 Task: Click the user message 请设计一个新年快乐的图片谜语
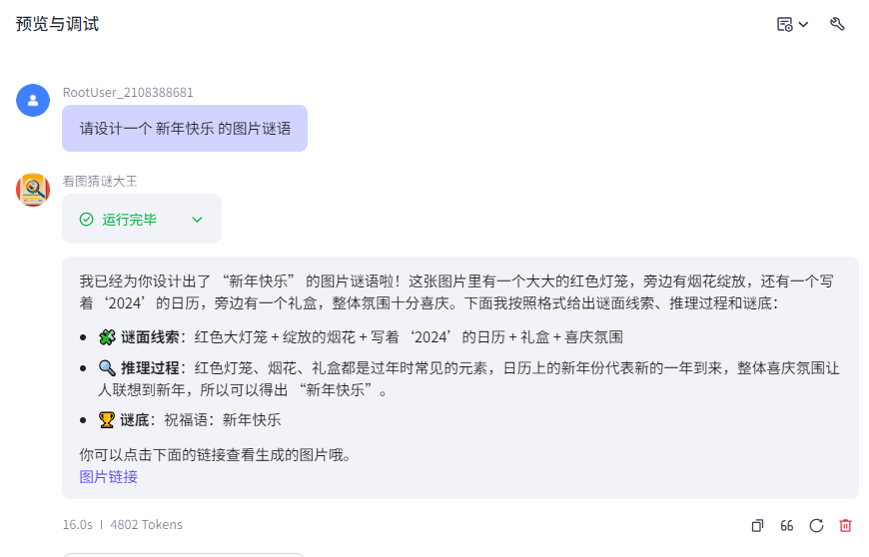[x=185, y=129]
